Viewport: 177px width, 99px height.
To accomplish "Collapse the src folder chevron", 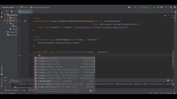I will [x=7, y=23].
